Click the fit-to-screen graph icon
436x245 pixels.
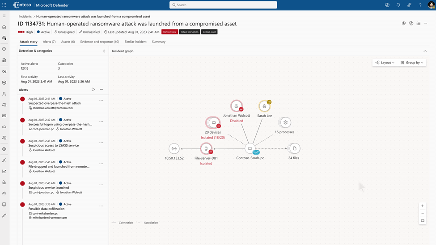point(423,220)
